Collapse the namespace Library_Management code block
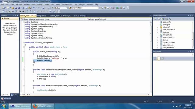195x109 pixels. pos(24,42)
